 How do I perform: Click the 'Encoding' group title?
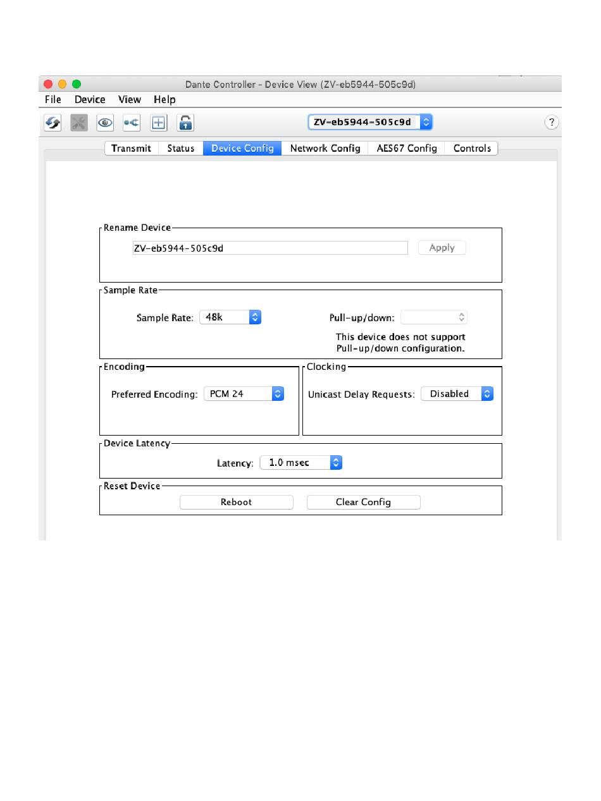(x=125, y=367)
